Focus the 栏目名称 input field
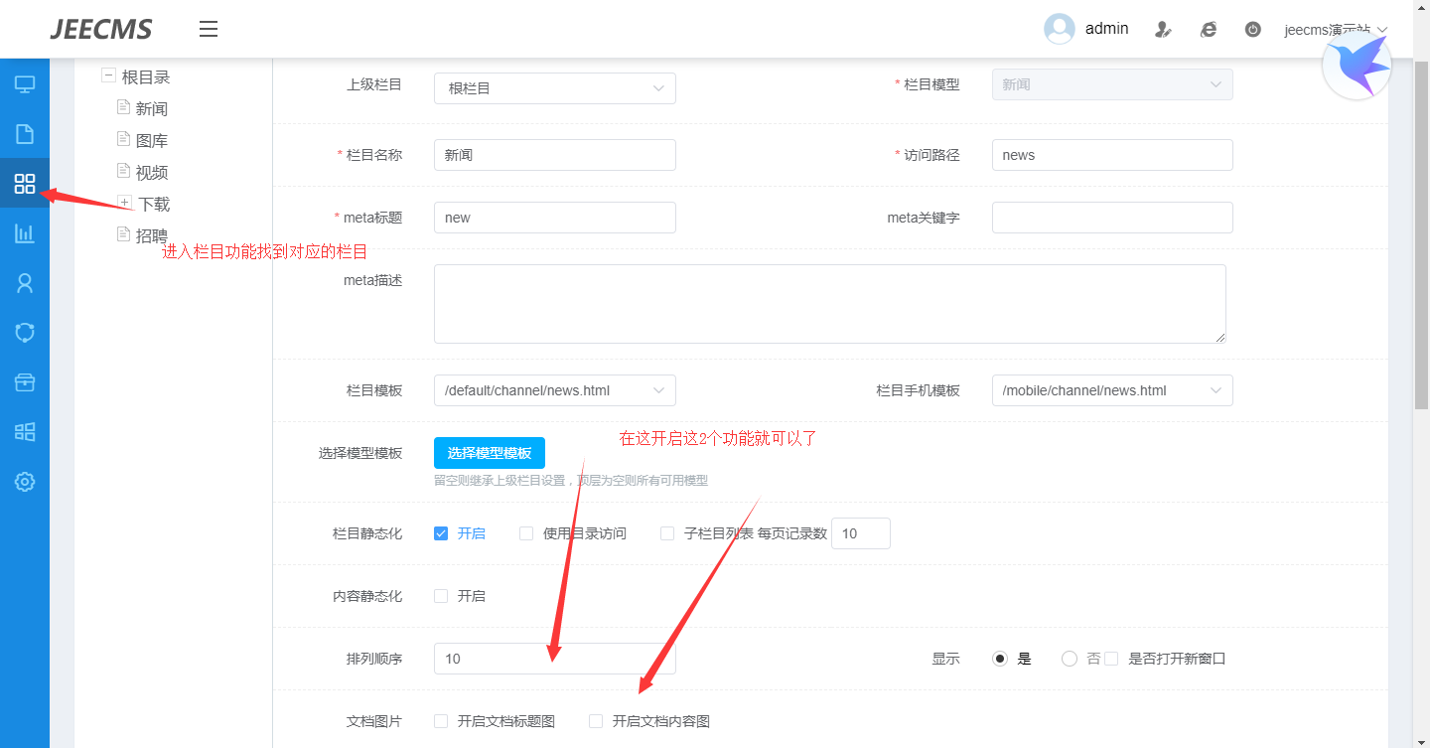The width and height of the screenshot is (1430, 748). click(x=555, y=155)
